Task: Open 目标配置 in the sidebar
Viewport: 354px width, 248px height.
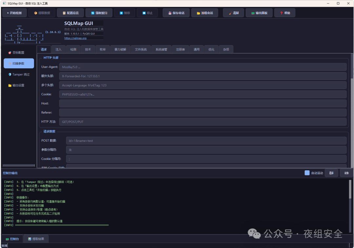Action: (x=19, y=52)
